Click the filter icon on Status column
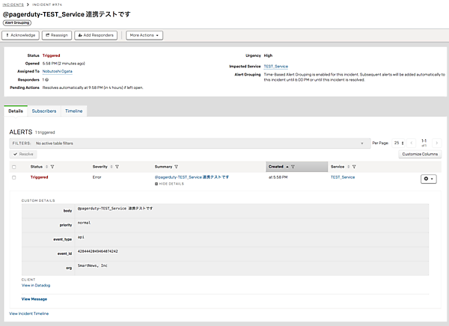The image size is (449, 326). (52, 167)
